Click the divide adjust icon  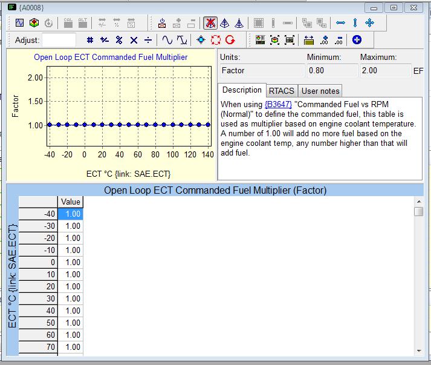pyautogui.click(x=148, y=40)
